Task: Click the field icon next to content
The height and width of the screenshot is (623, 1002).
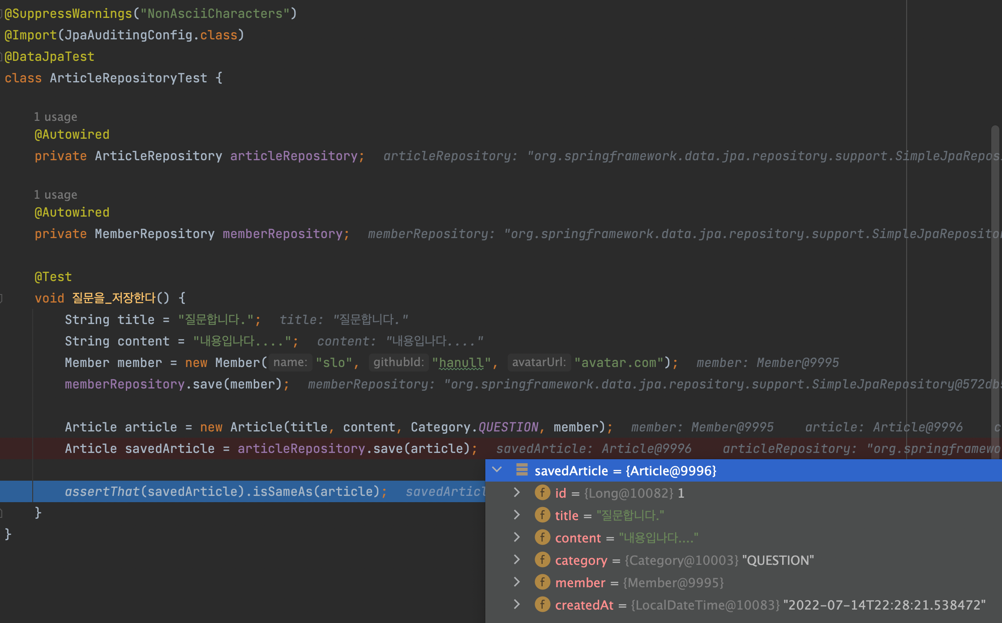Action: pos(542,538)
